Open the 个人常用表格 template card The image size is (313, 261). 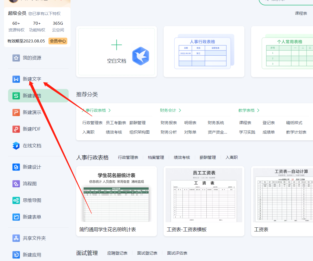(x=282, y=52)
